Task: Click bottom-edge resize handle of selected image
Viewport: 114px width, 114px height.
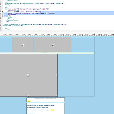Action: [28, 96]
